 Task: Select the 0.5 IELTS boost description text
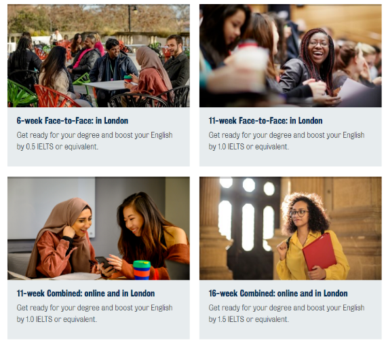pyautogui.click(x=94, y=141)
